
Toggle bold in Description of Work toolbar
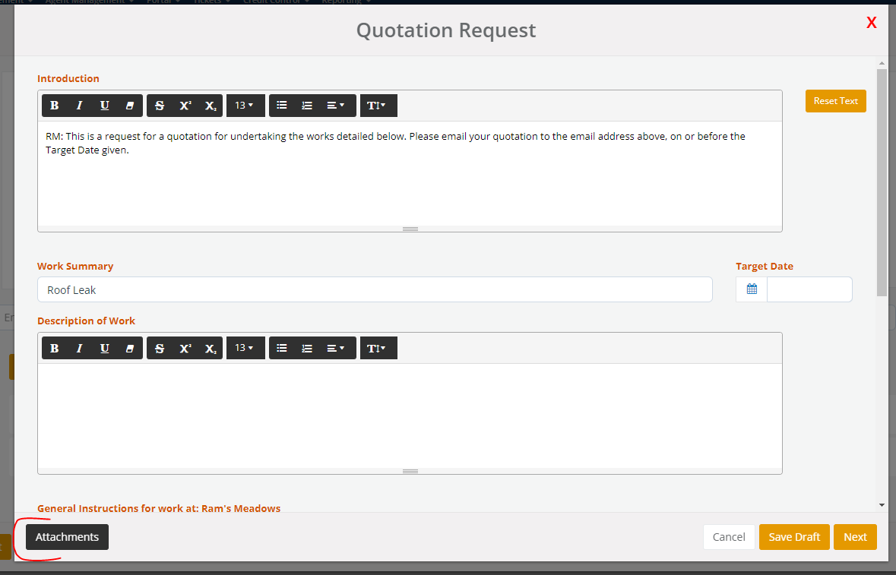click(54, 349)
